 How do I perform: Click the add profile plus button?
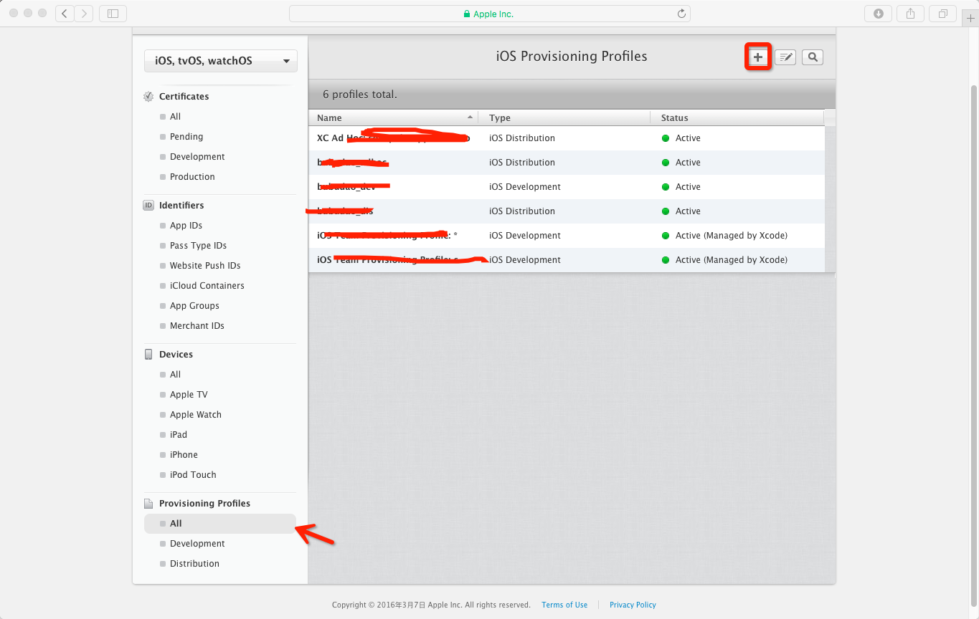click(x=757, y=57)
